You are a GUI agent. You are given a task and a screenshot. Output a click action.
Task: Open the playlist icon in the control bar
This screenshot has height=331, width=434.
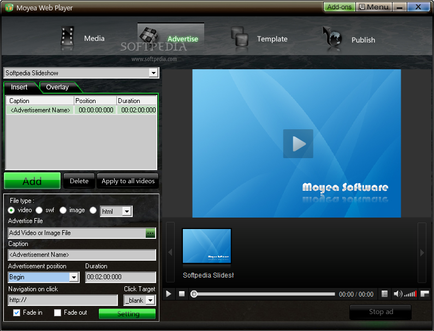[384, 294]
